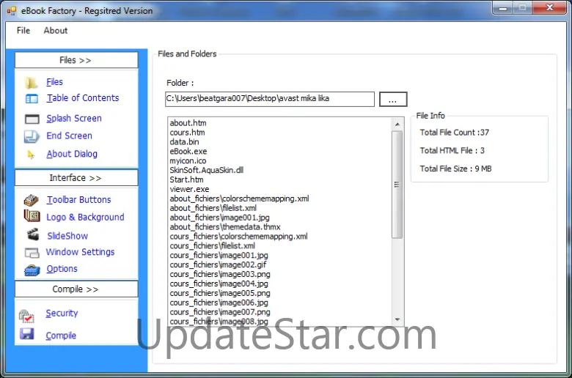This screenshot has height=378, width=572.
Task: Click the Files folder icon
Action: [x=32, y=83]
